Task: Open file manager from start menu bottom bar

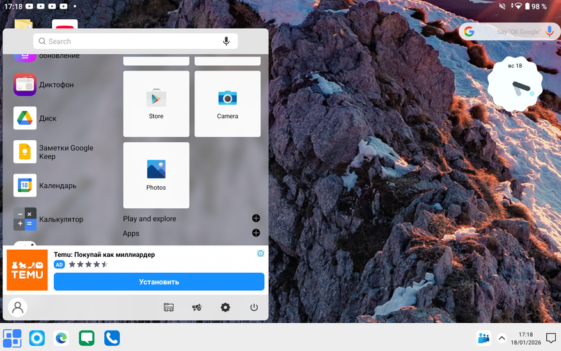Action: tap(168, 307)
